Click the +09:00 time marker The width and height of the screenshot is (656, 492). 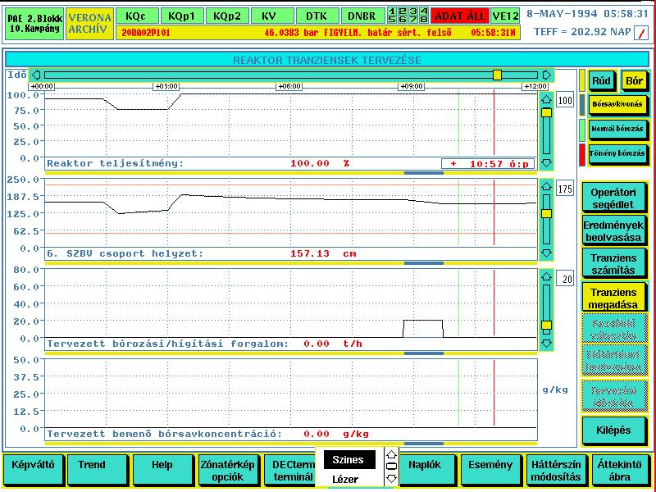click(412, 86)
